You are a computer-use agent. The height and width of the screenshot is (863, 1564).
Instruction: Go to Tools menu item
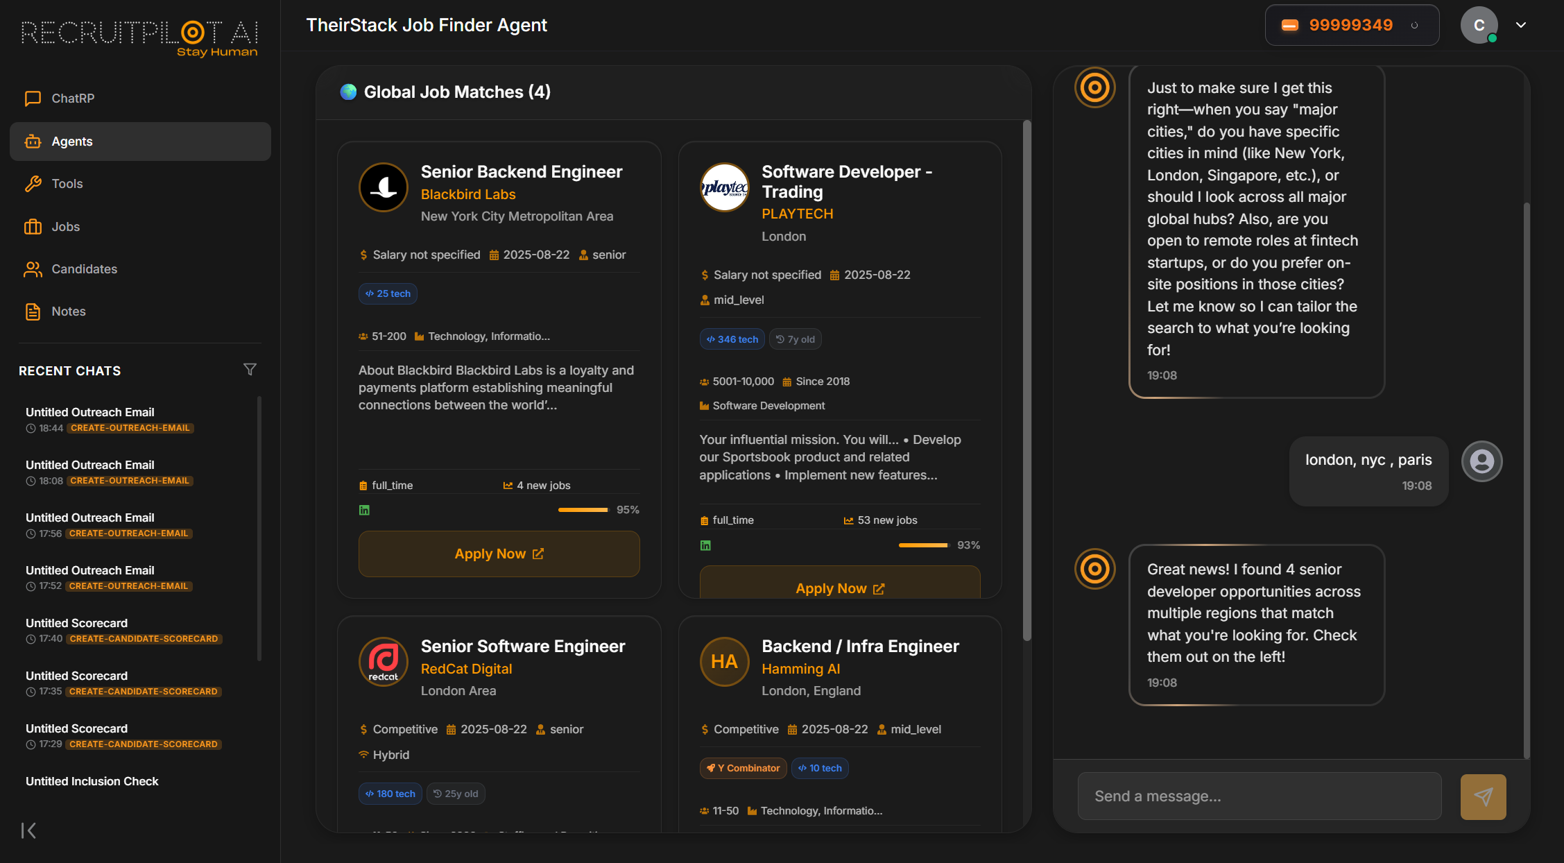click(140, 184)
